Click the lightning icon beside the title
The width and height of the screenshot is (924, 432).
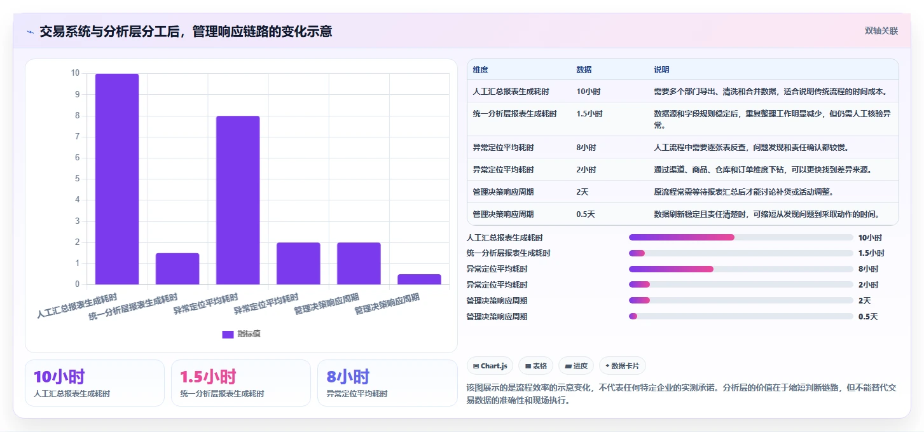click(x=30, y=32)
